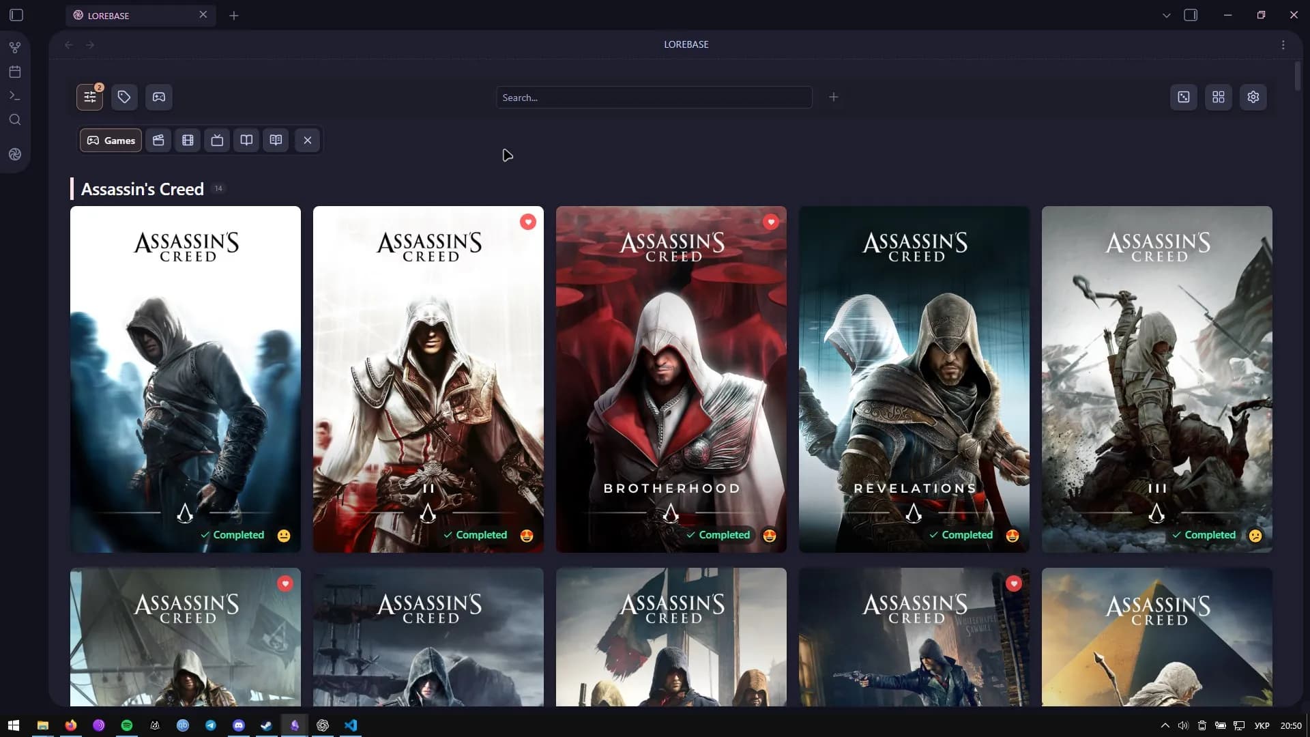Viewport: 1310px width, 737px height.
Task: Click the random dice icon button
Action: pyautogui.click(x=1184, y=97)
